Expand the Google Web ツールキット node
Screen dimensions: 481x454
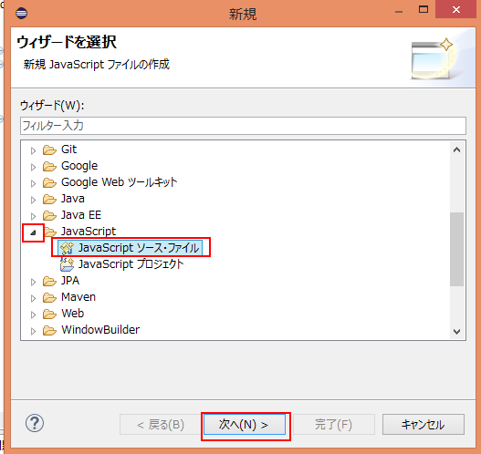[33, 183]
